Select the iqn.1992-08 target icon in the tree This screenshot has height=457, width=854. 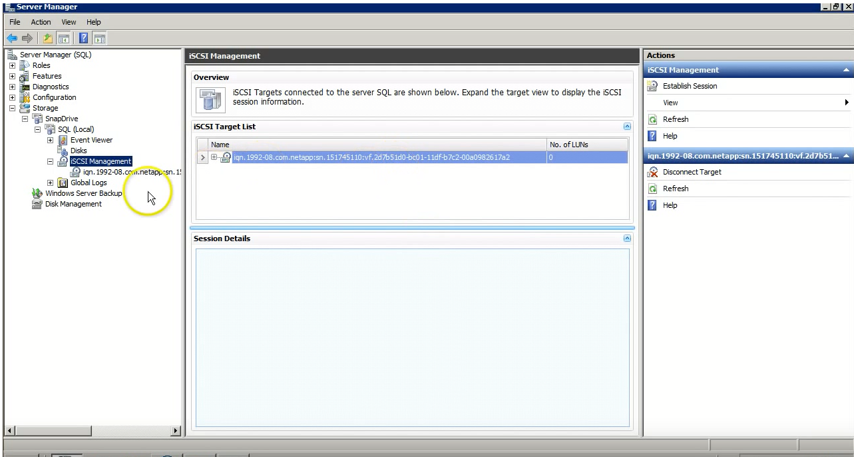tap(75, 172)
